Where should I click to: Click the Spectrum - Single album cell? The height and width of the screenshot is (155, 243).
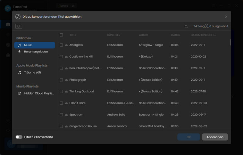151,115
